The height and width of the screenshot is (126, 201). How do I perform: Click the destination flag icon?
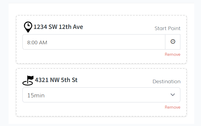pos(28,80)
